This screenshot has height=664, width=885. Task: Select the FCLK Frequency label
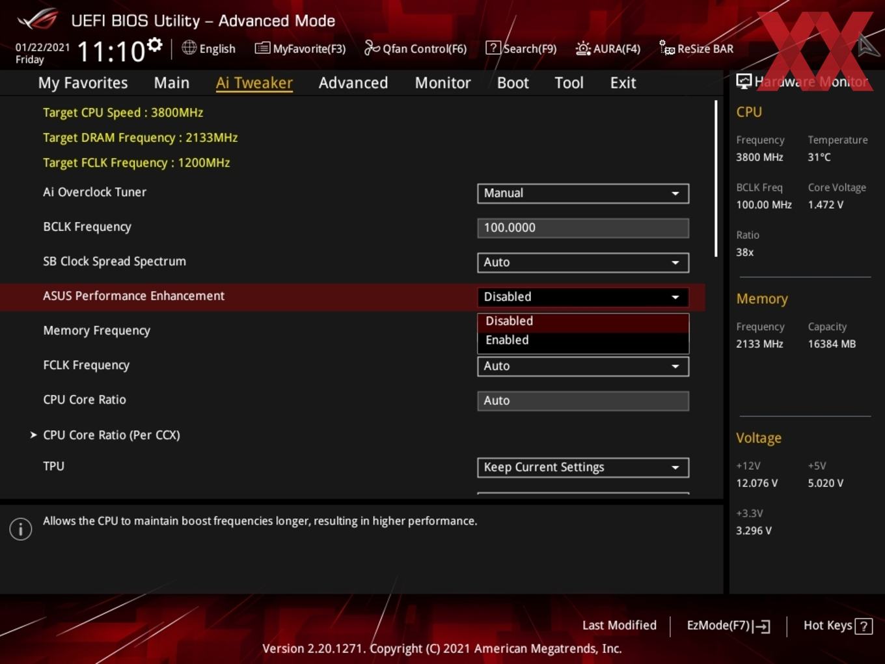[86, 365]
